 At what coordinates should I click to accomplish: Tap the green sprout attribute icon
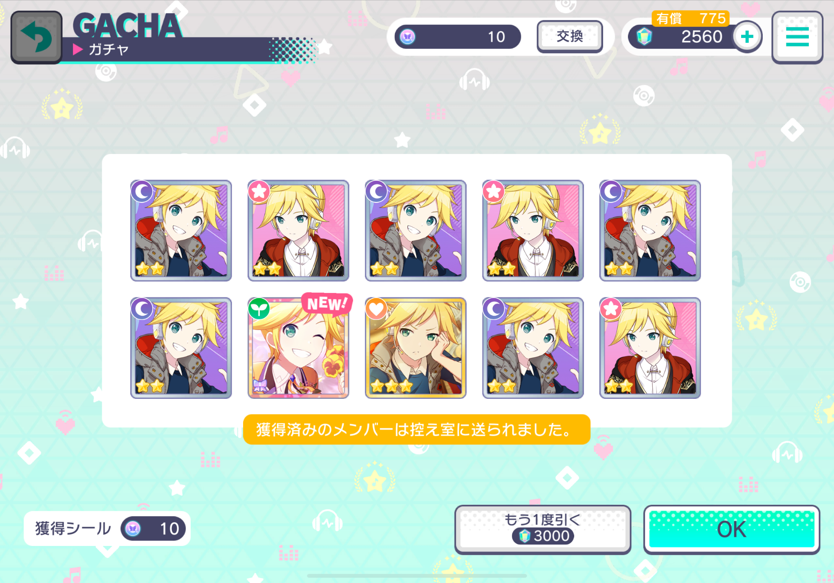(x=259, y=308)
